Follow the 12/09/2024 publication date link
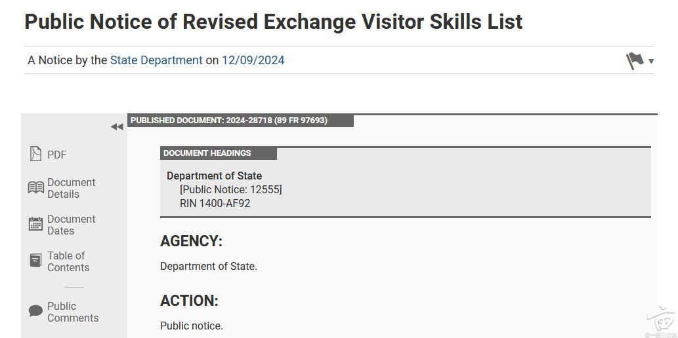The height and width of the screenshot is (338, 678). [253, 60]
